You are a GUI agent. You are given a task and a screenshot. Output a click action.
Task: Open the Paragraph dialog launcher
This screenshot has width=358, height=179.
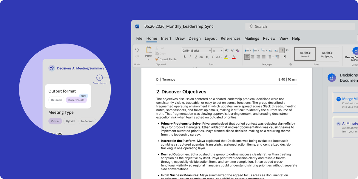(290, 64)
